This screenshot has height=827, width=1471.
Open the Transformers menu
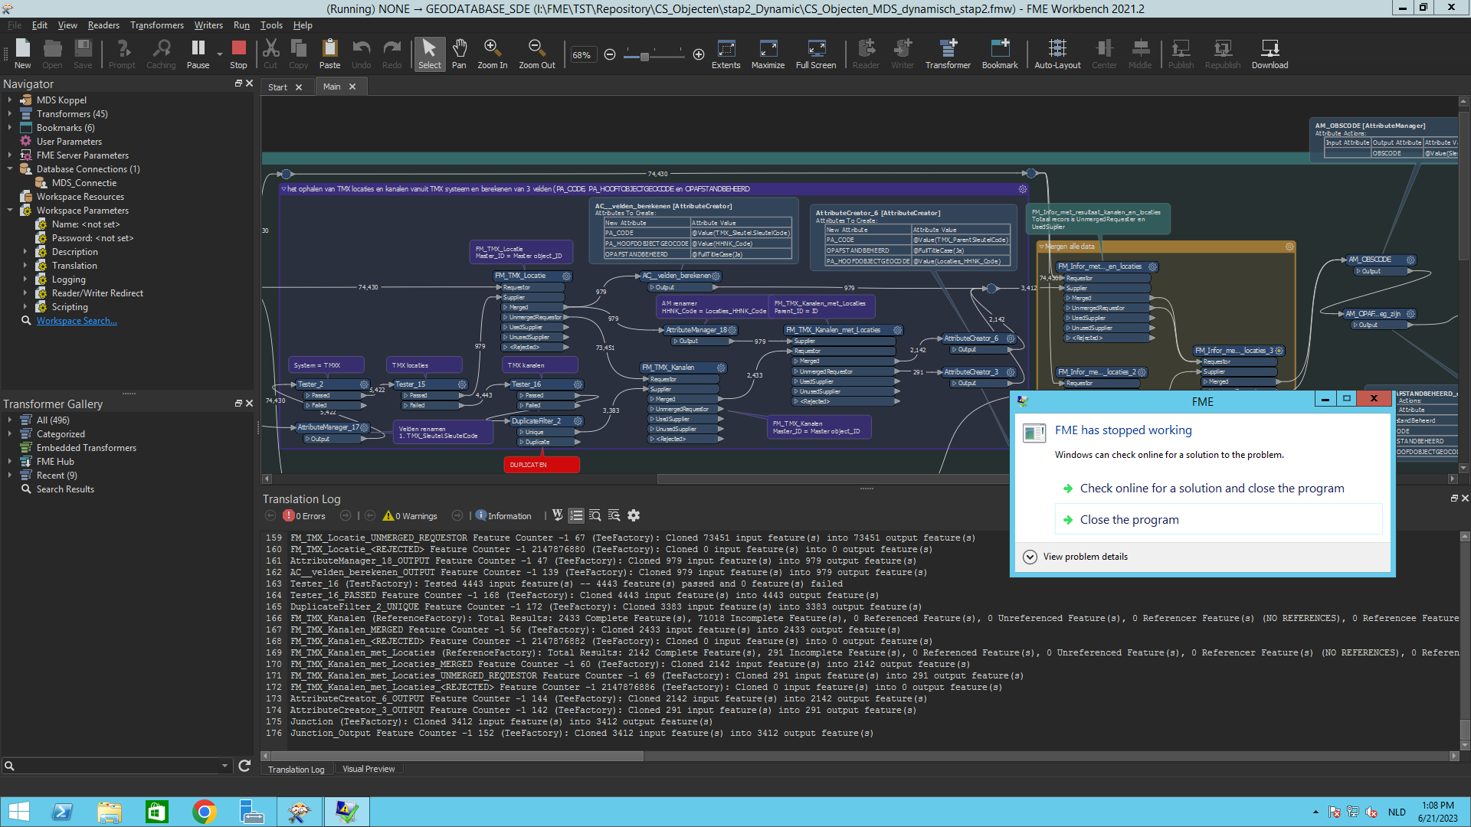coord(157,25)
